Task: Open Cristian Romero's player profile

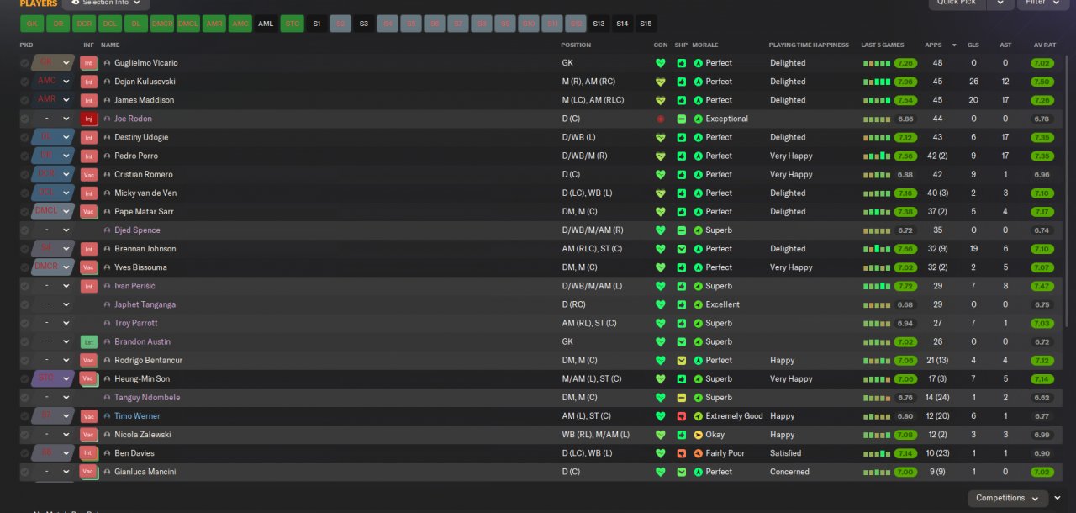Action: [x=144, y=174]
